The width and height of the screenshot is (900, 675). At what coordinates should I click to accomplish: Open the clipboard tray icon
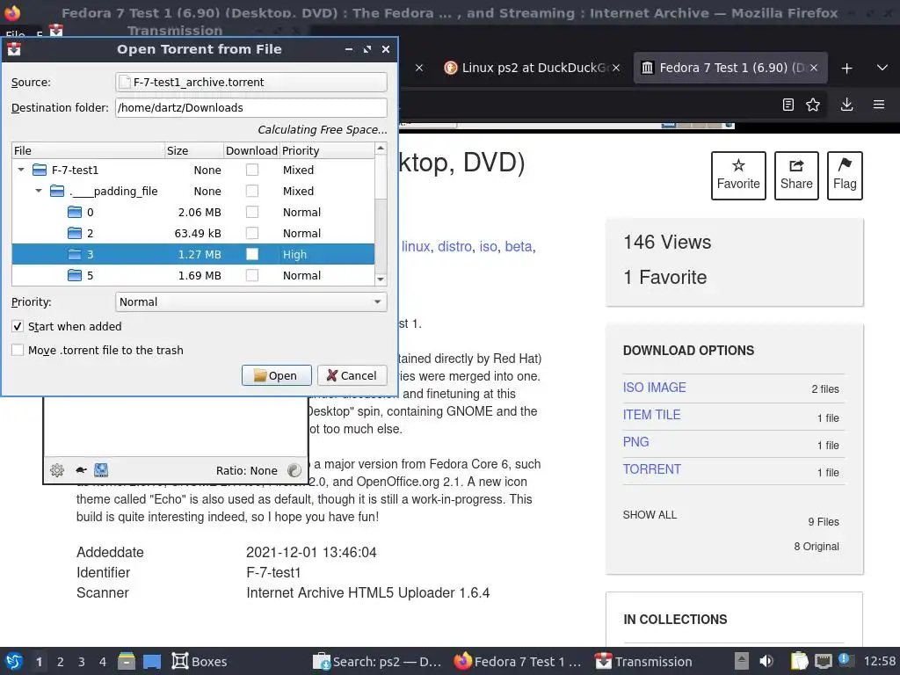799,661
